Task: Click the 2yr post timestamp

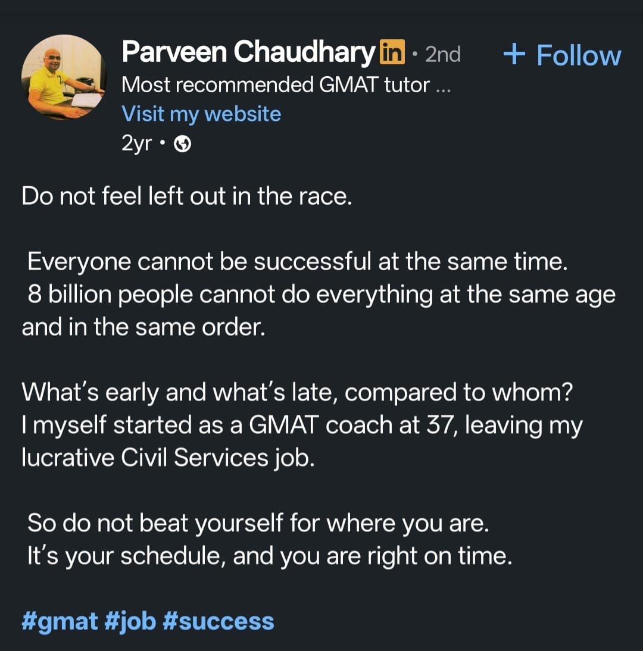Action: (x=137, y=144)
